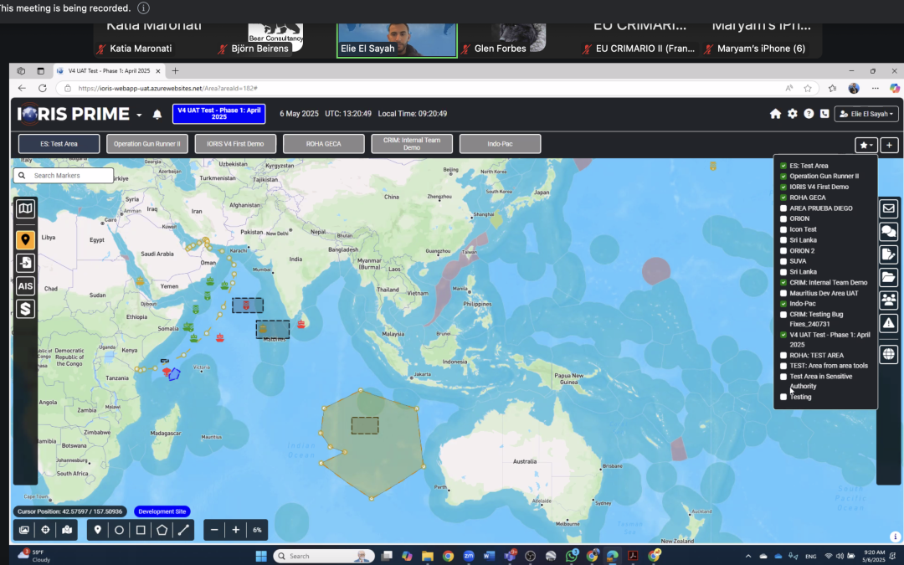The height and width of the screenshot is (565, 904).
Task: Check Mauritius Dev Area UAT checkbox
Action: point(783,293)
